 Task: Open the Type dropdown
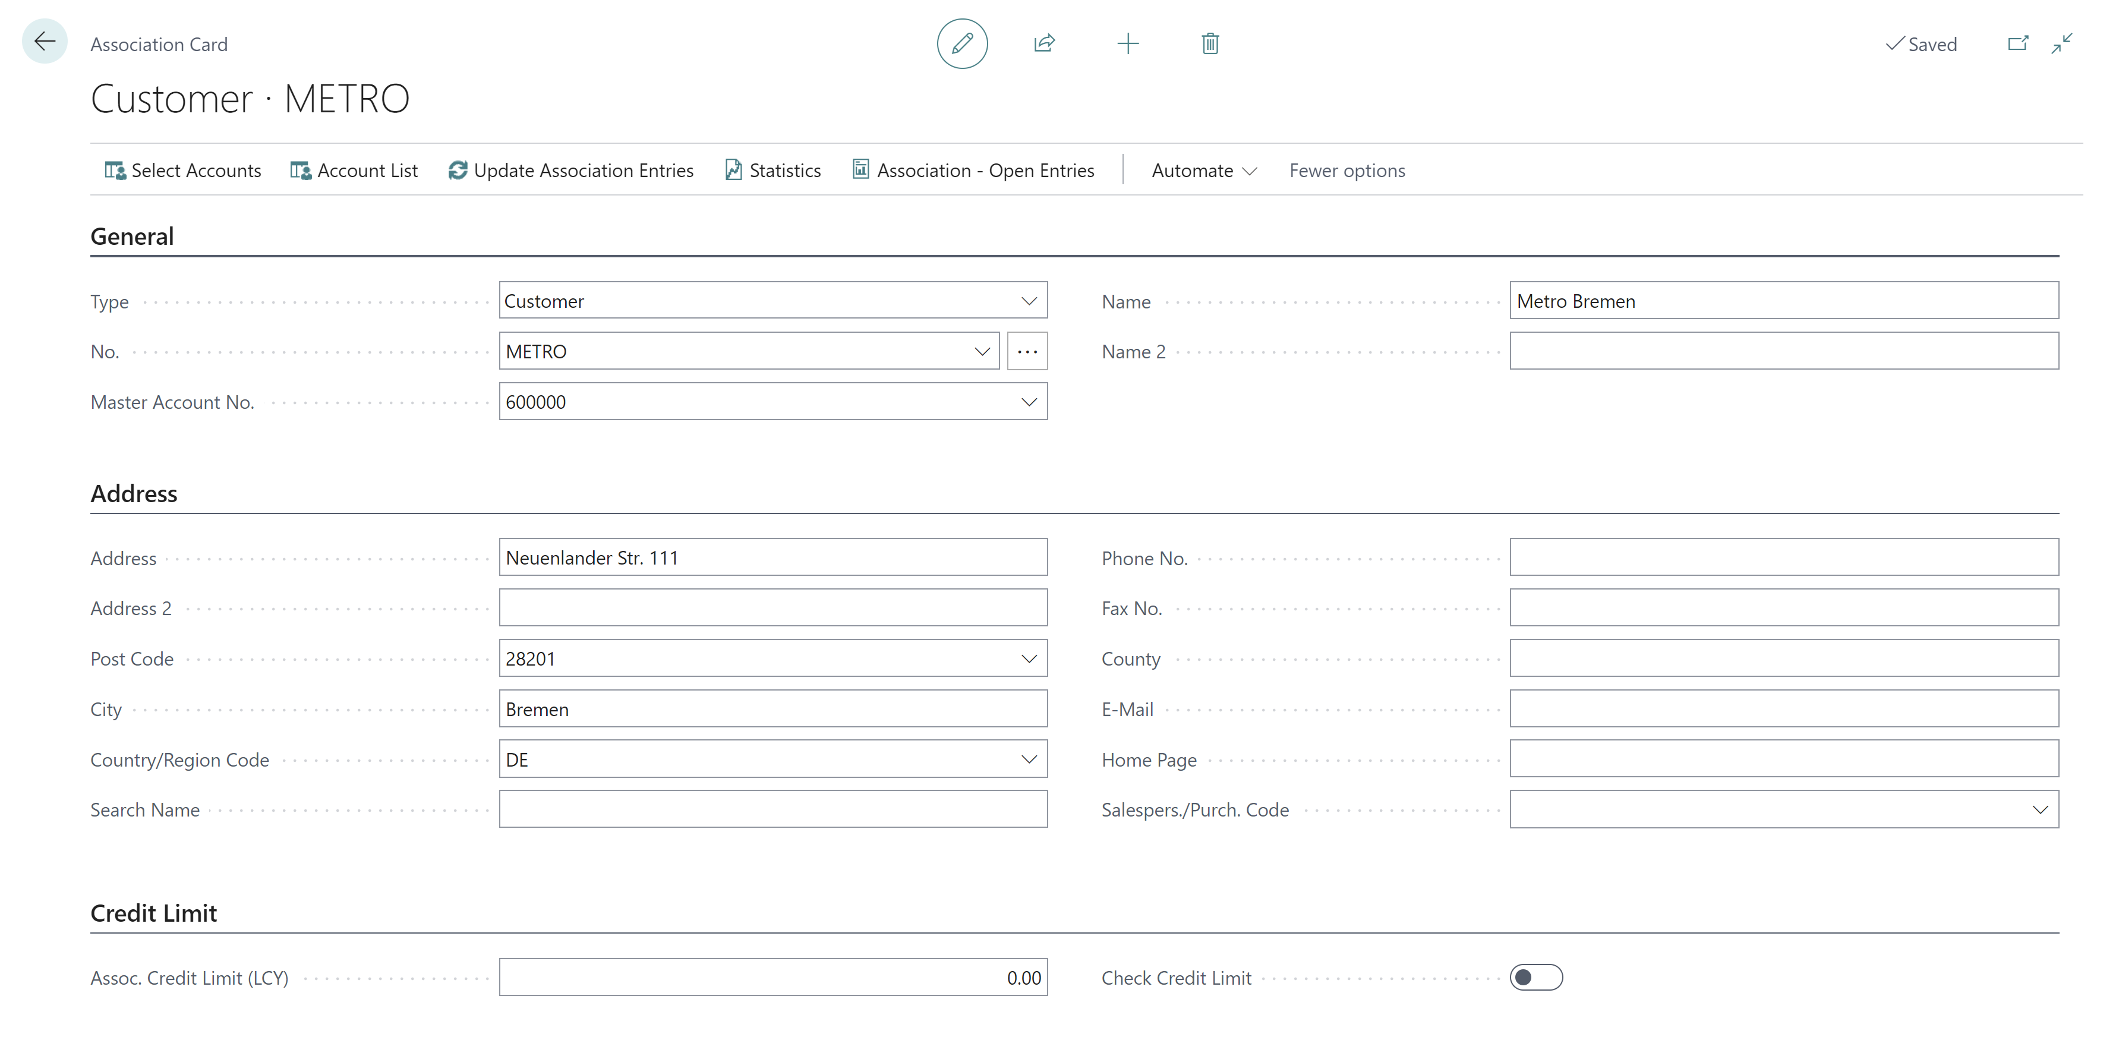[x=1028, y=301]
